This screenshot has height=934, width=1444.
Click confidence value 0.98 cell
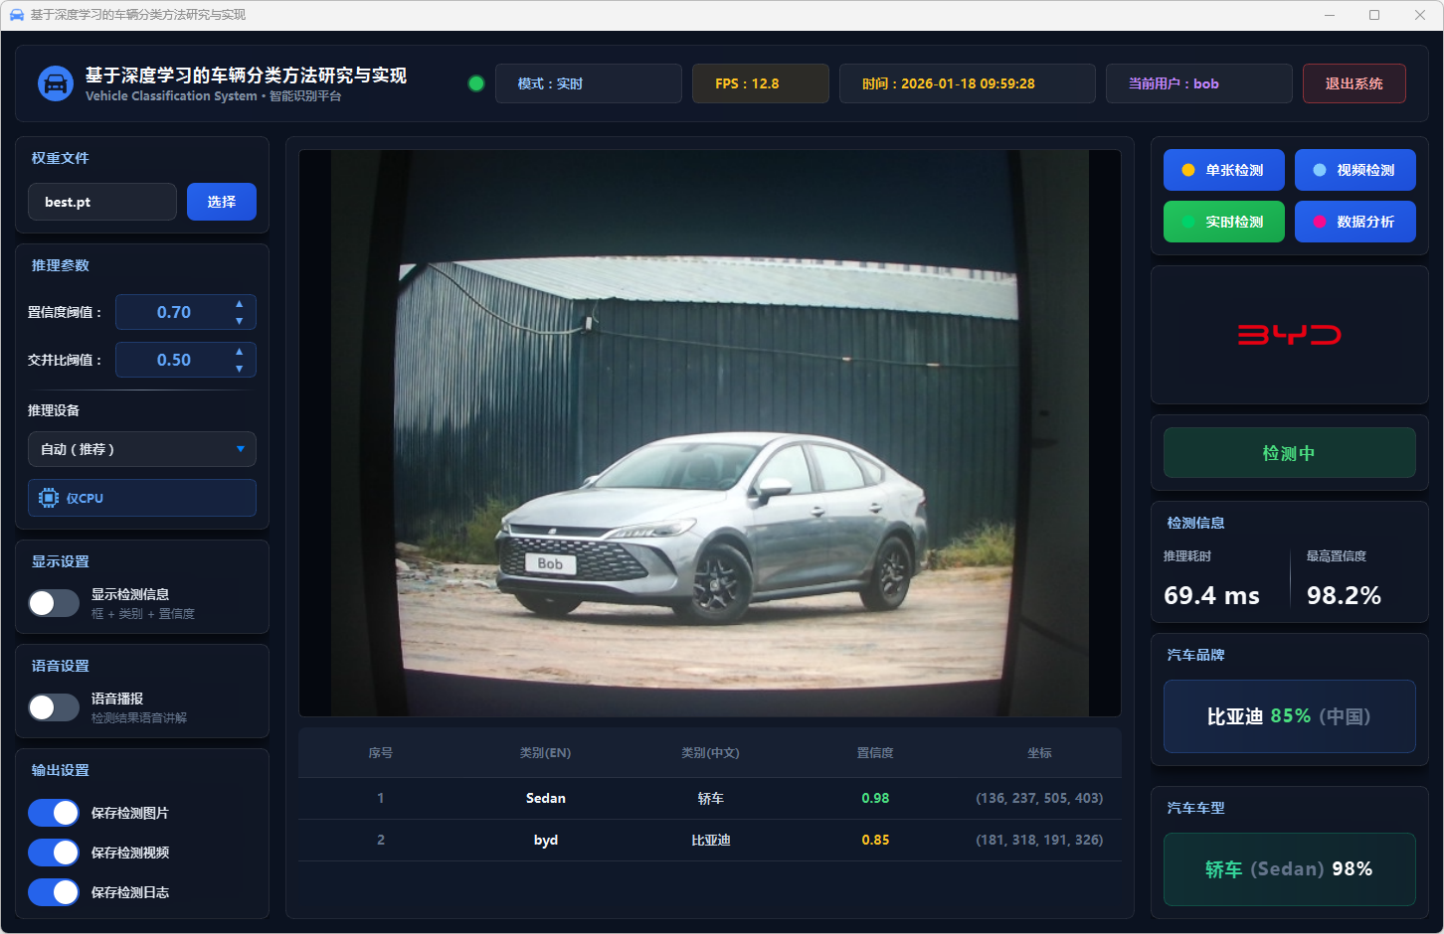pos(875,798)
